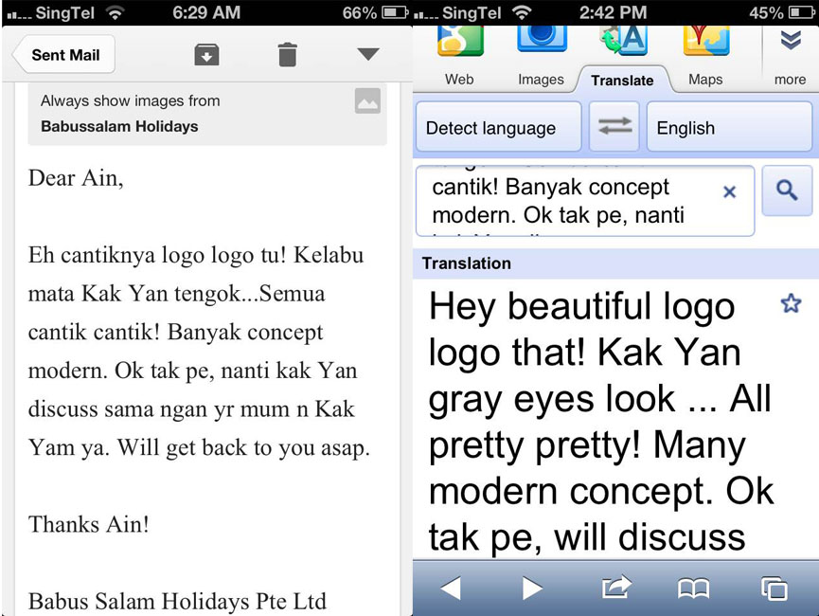The height and width of the screenshot is (616, 819).
Task: Tap the archive icon in mail toolbar
Action: point(206,55)
